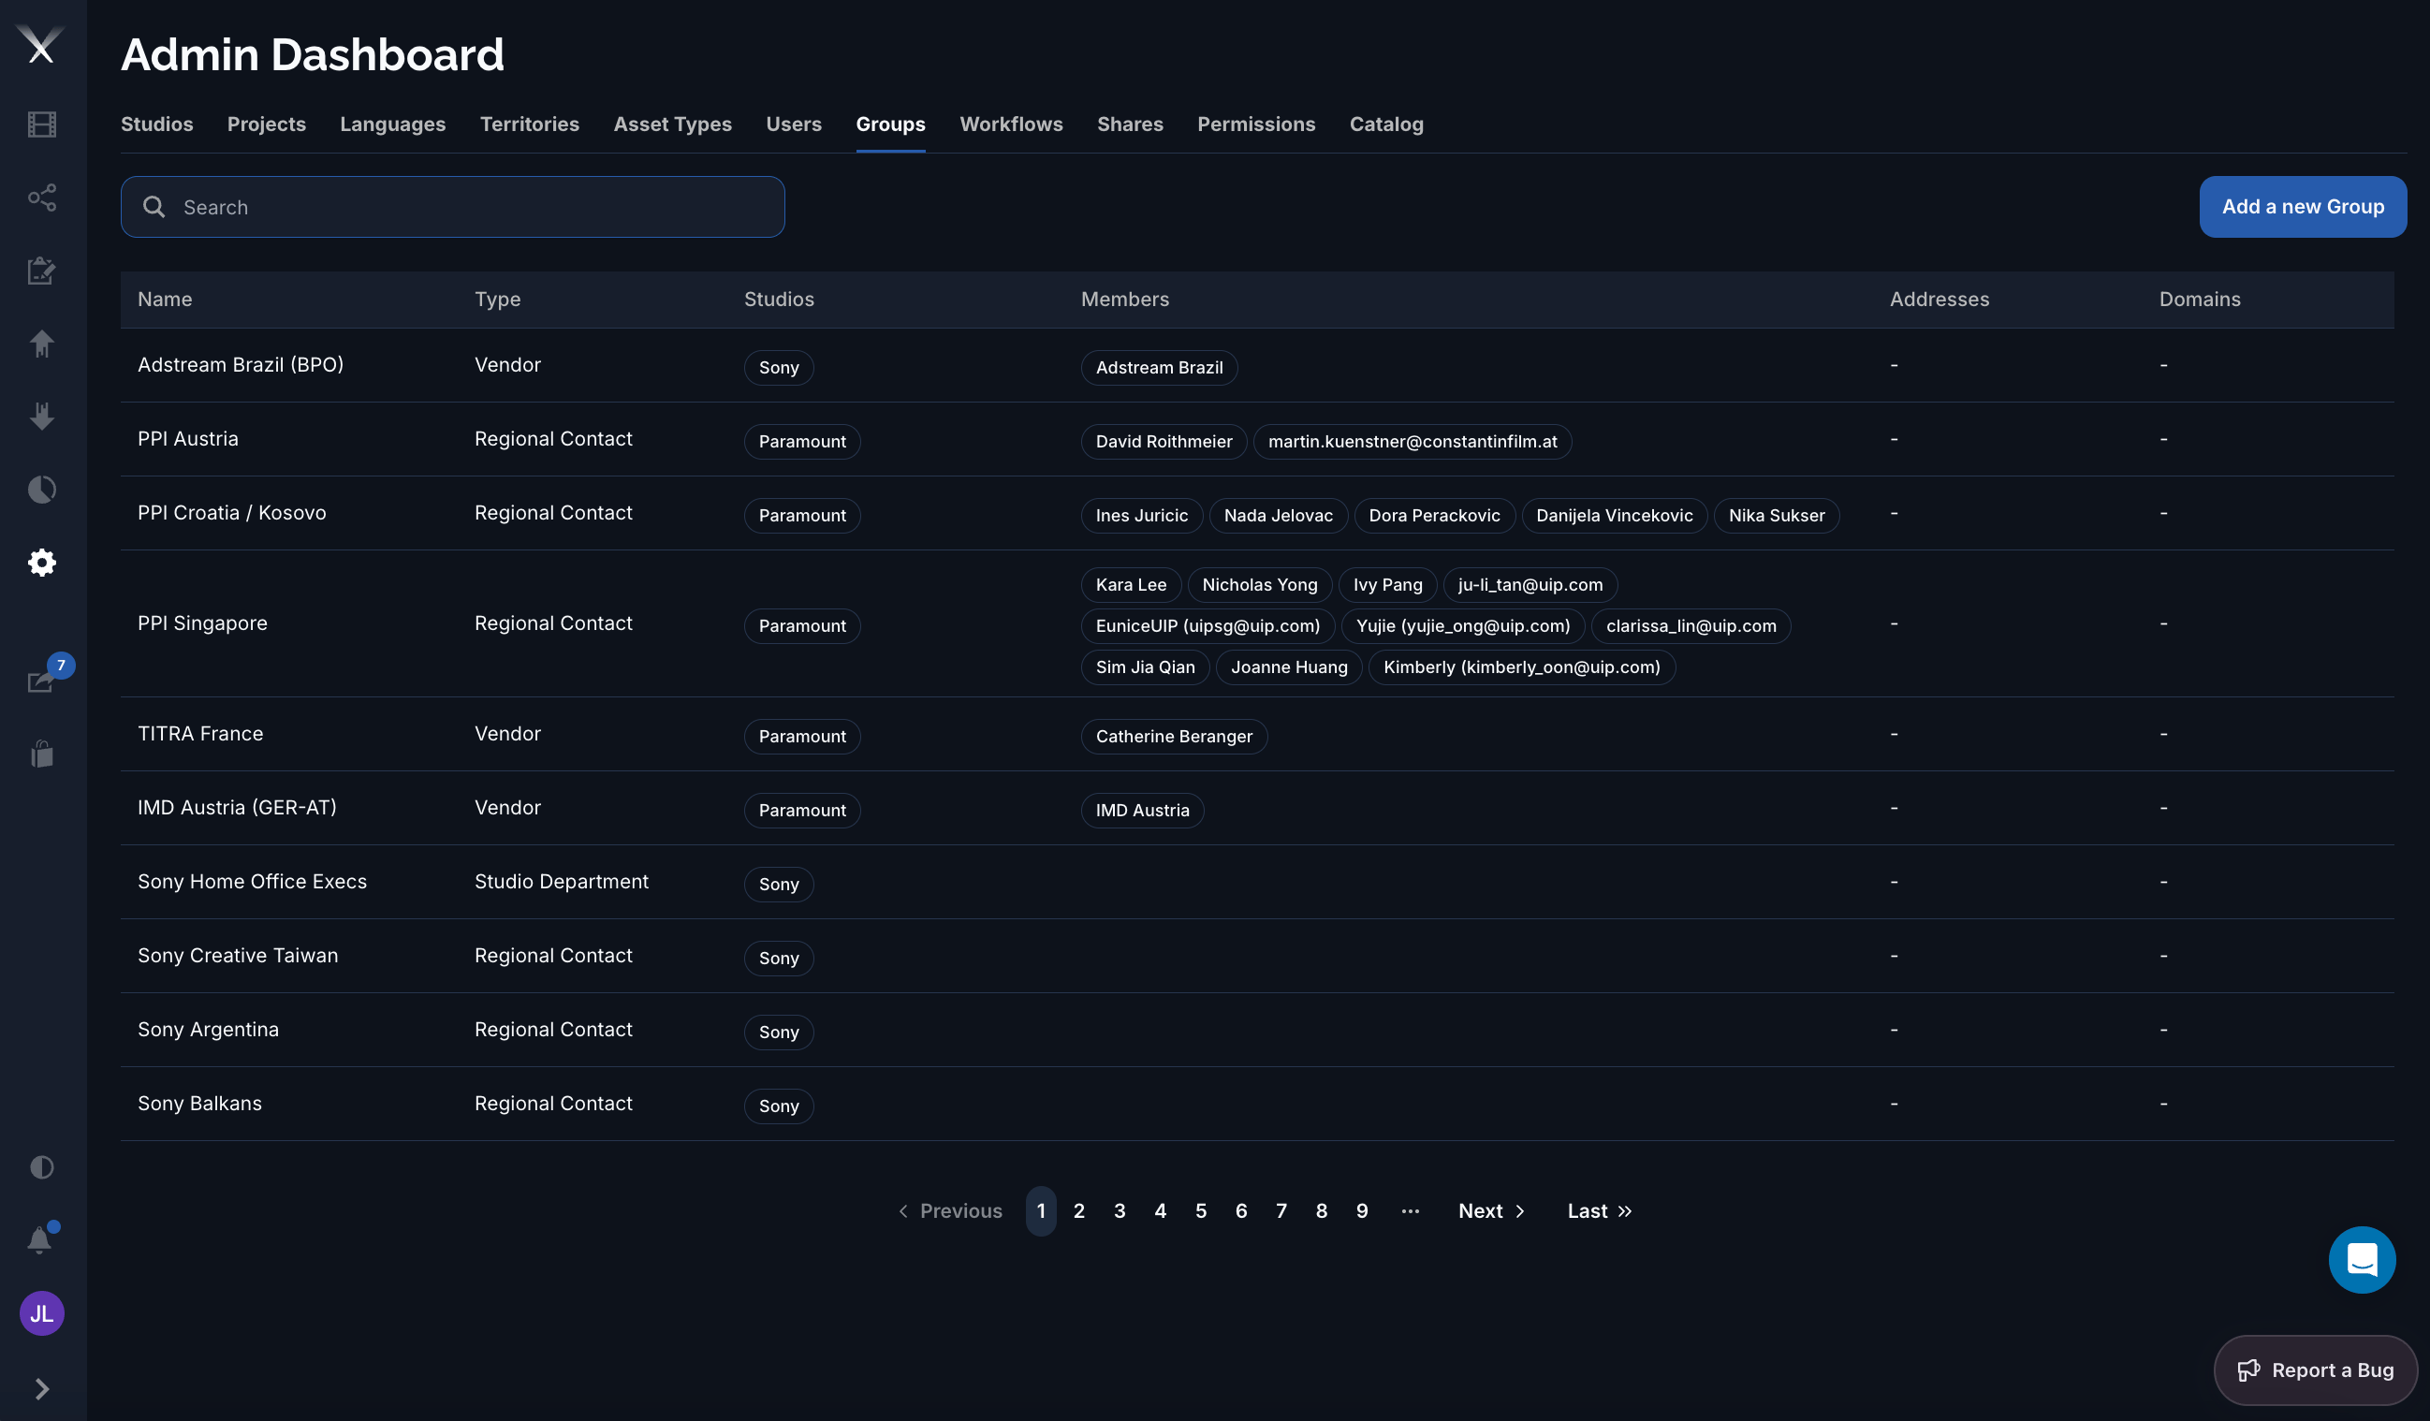Open the notifications bell
Screen dimensions: 2430x1421
[39, 1239]
